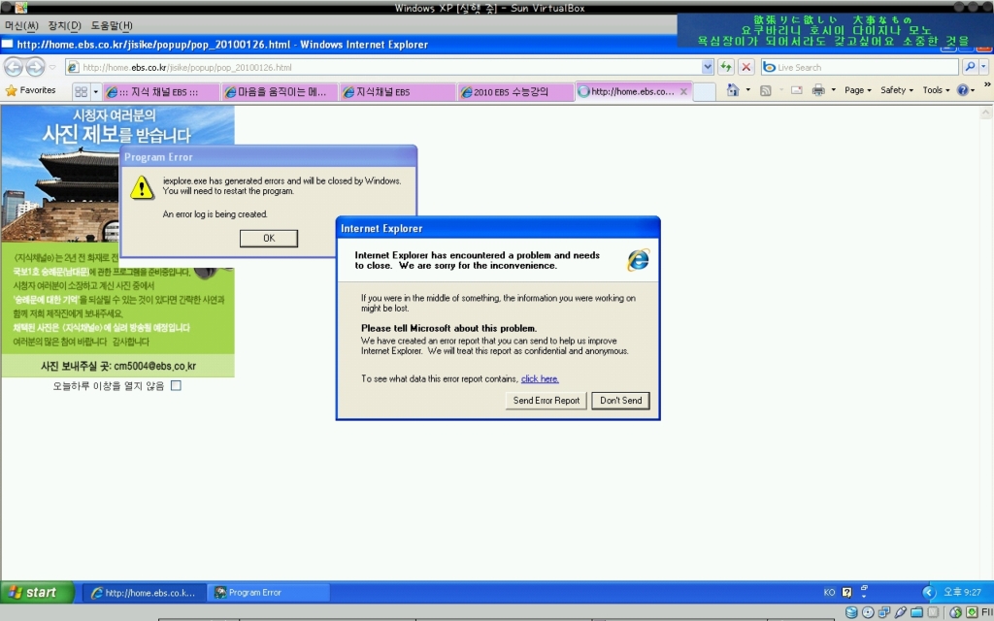Tick the '오늘하루 이창을 열지 않음' checkbox
The width and height of the screenshot is (994, 621).
(x=177, y=385)
